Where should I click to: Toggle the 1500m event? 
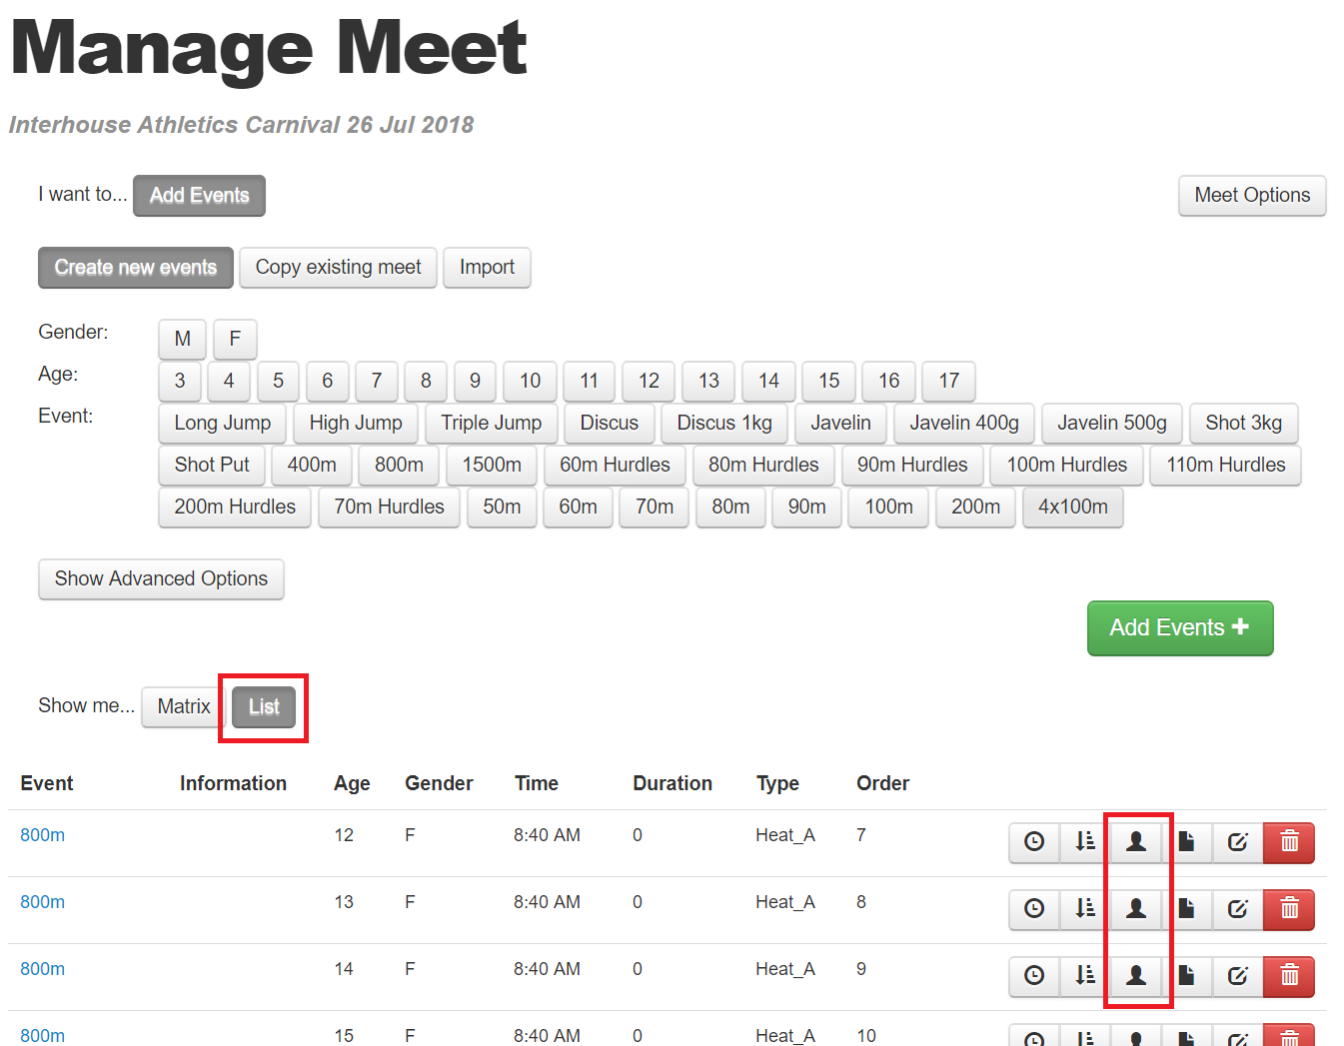point(492,465)
